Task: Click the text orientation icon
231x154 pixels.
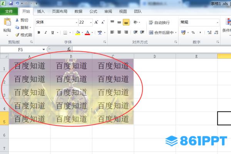Action: click(x=136, y=22)
